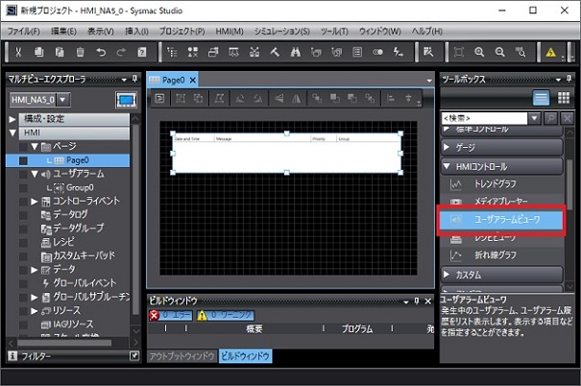
Task: Pin the Toolbox panel
Action: pyautogui.click(x=569, y=79)
